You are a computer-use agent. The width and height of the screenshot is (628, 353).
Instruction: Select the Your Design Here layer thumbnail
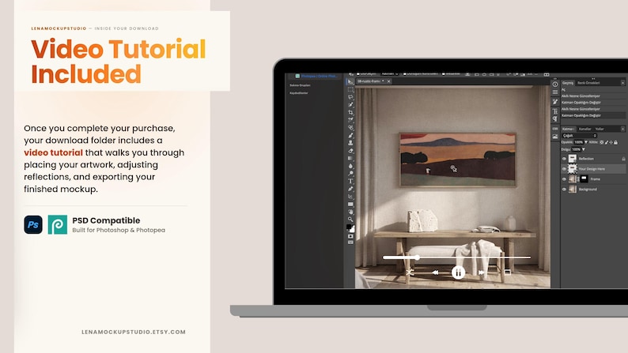click(x=573, y=169)
